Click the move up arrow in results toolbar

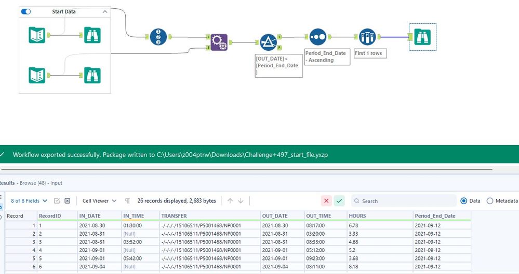230,201
